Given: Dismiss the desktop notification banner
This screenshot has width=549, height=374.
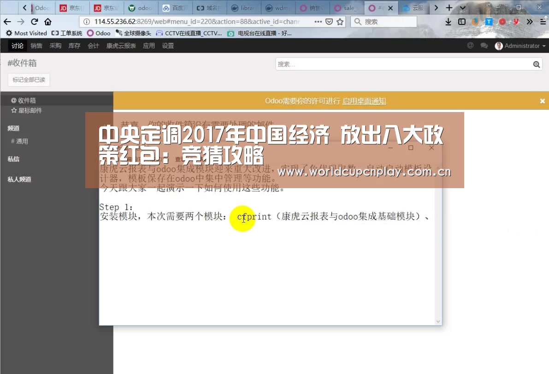Looking at the screenshot, I should pos(543,101).
